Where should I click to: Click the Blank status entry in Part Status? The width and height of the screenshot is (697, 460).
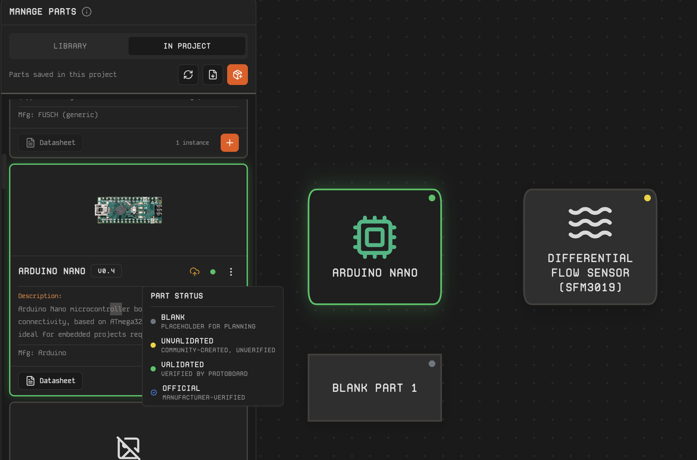pos(213,321)
